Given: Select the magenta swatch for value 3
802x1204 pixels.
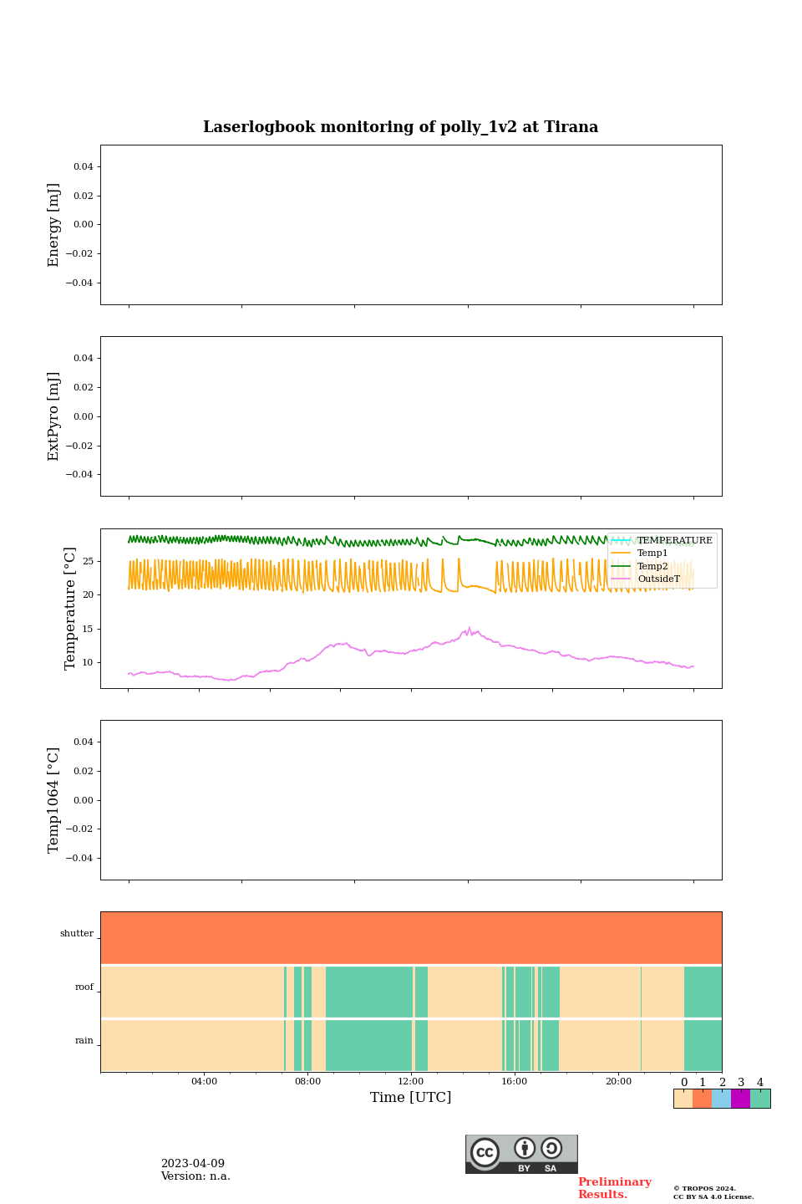Looking at the screenshot, I should coord(740,1099).
